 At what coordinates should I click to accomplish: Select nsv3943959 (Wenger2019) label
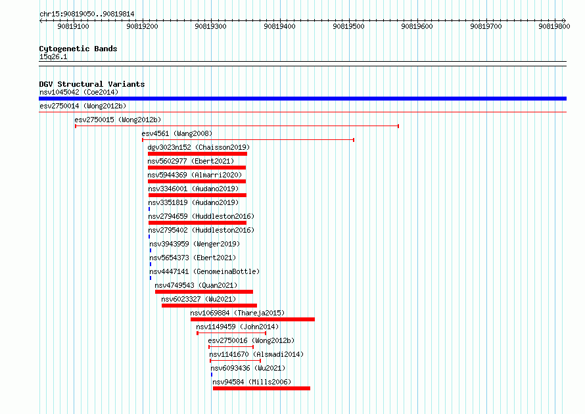(x=195, y=244)
